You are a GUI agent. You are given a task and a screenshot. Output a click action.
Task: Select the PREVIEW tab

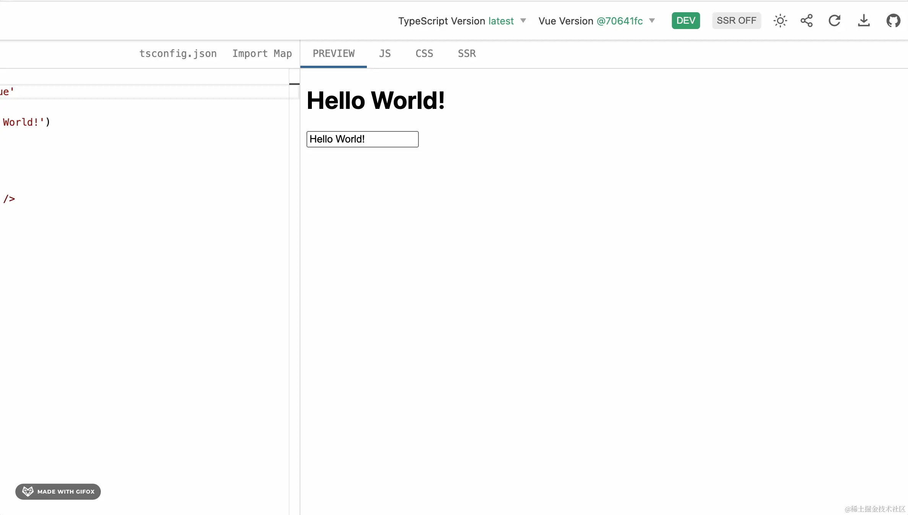coord(334,53)
